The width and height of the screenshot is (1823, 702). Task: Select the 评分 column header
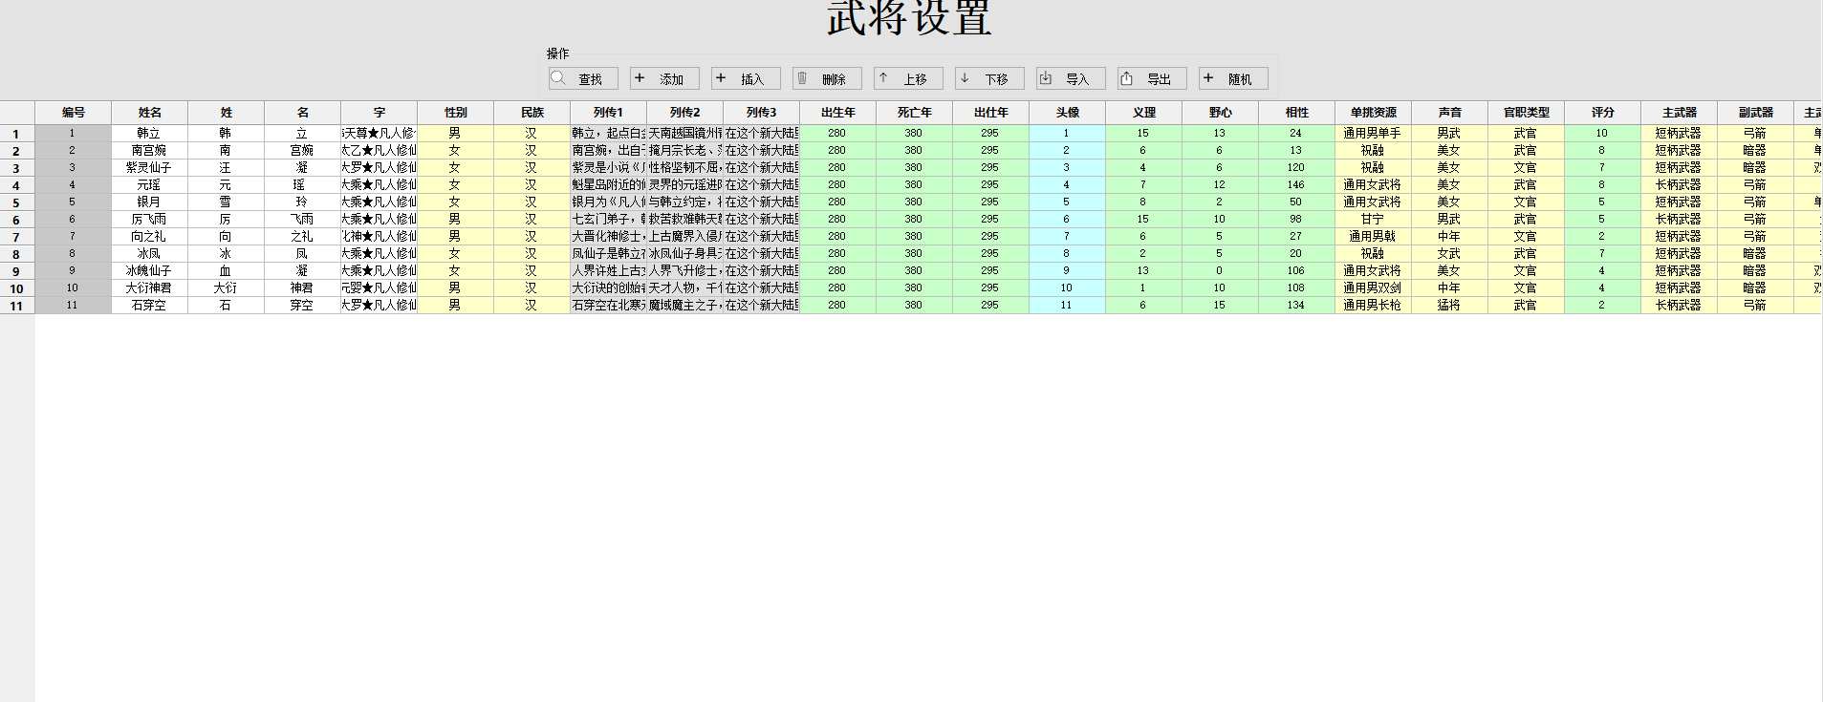[1603, 113]
